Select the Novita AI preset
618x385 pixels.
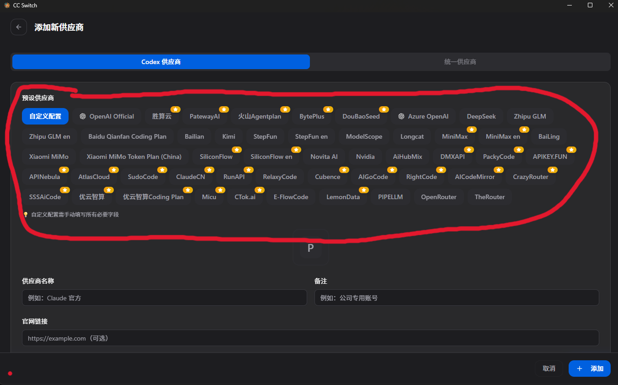tap(324, 157)
